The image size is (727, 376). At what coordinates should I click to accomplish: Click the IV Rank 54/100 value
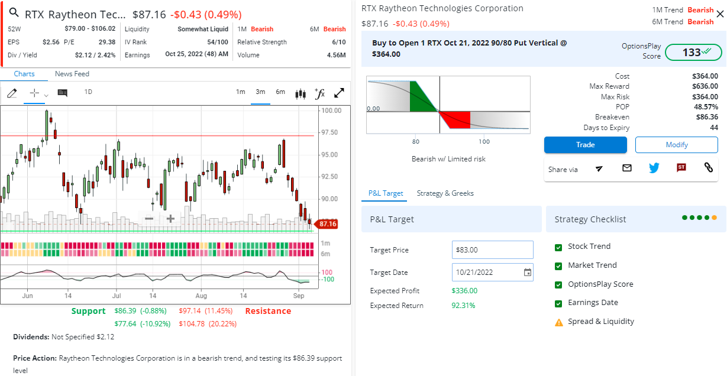[x=218, y=42]
